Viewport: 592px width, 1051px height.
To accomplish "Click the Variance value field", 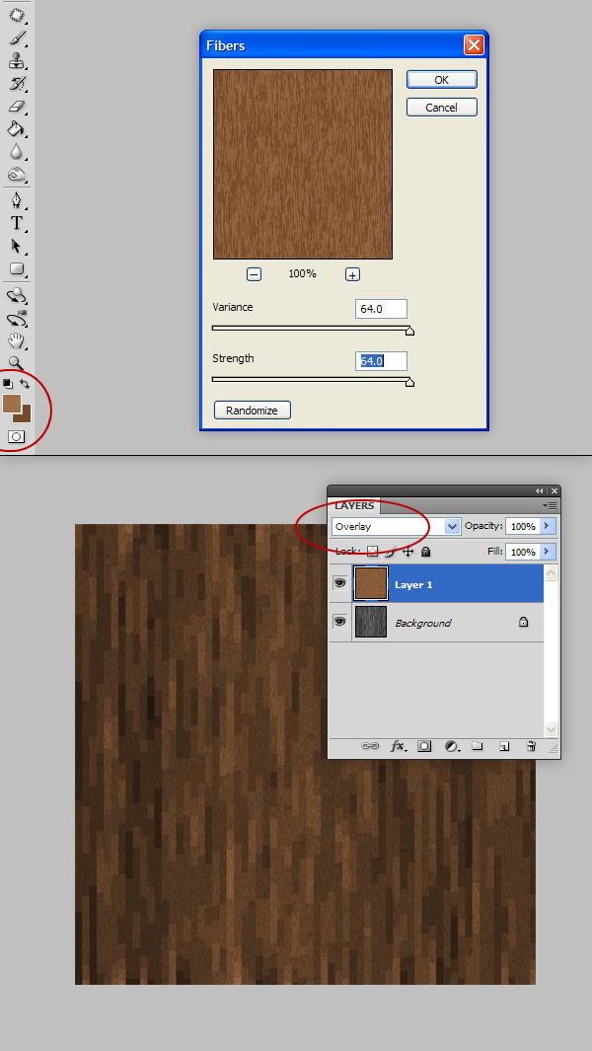I will [381, 309].
